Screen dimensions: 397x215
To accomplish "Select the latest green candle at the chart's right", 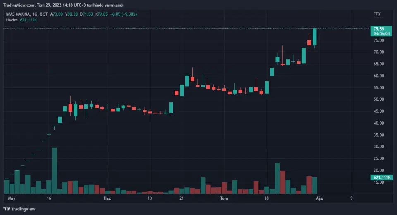I will click(x=315, y=37).
